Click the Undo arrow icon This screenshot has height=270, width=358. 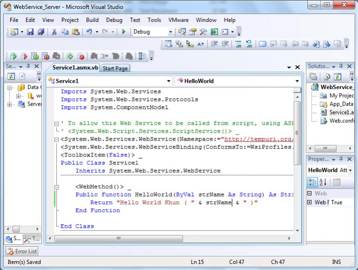[x=88, y=32]
